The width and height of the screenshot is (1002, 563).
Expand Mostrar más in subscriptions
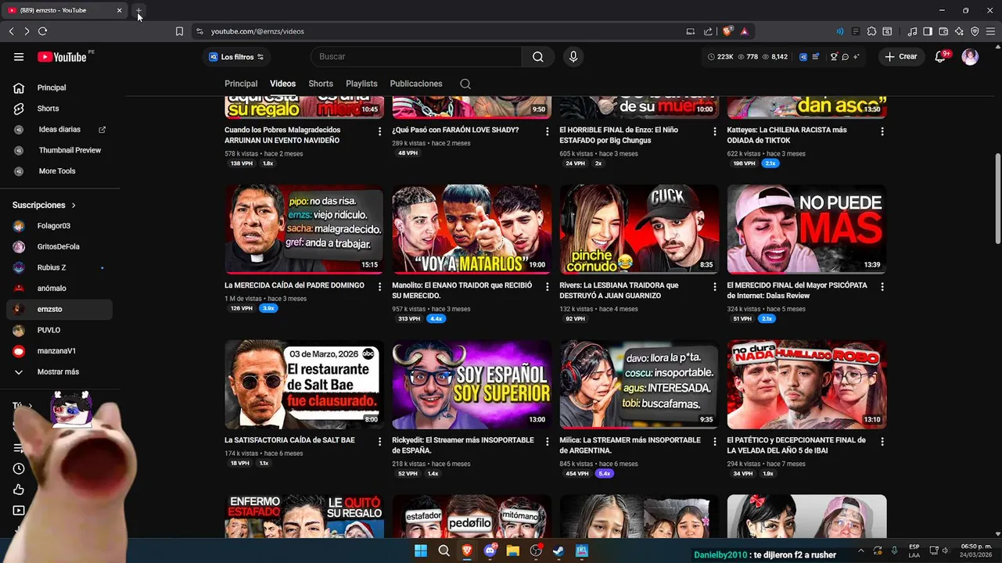(59, 372)
